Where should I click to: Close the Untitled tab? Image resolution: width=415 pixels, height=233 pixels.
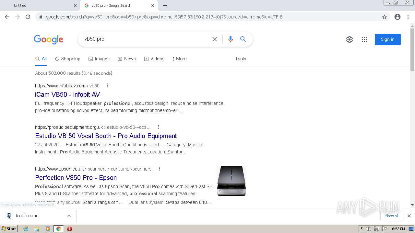pyautogui.click(x=75, y=6)
